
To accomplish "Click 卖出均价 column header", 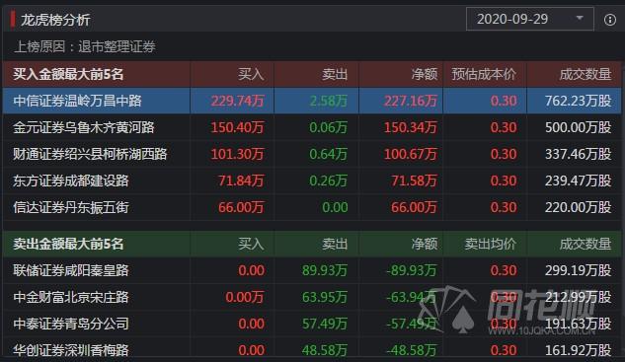I will pos(491,244).
